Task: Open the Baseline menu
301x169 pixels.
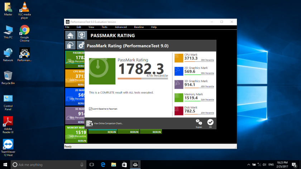Action: tap(139, 27)
